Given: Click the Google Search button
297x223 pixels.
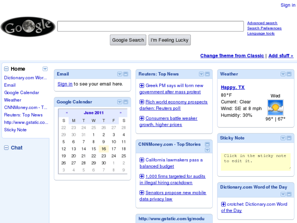Looking at the screenshot, I should [x=128, y=40].
